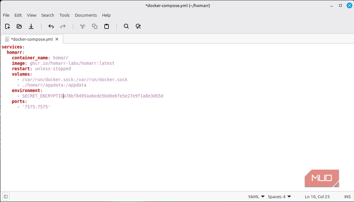
Task: Create a new document with toolbar icon
Action: pyautogui.click(x=8, y=26)
